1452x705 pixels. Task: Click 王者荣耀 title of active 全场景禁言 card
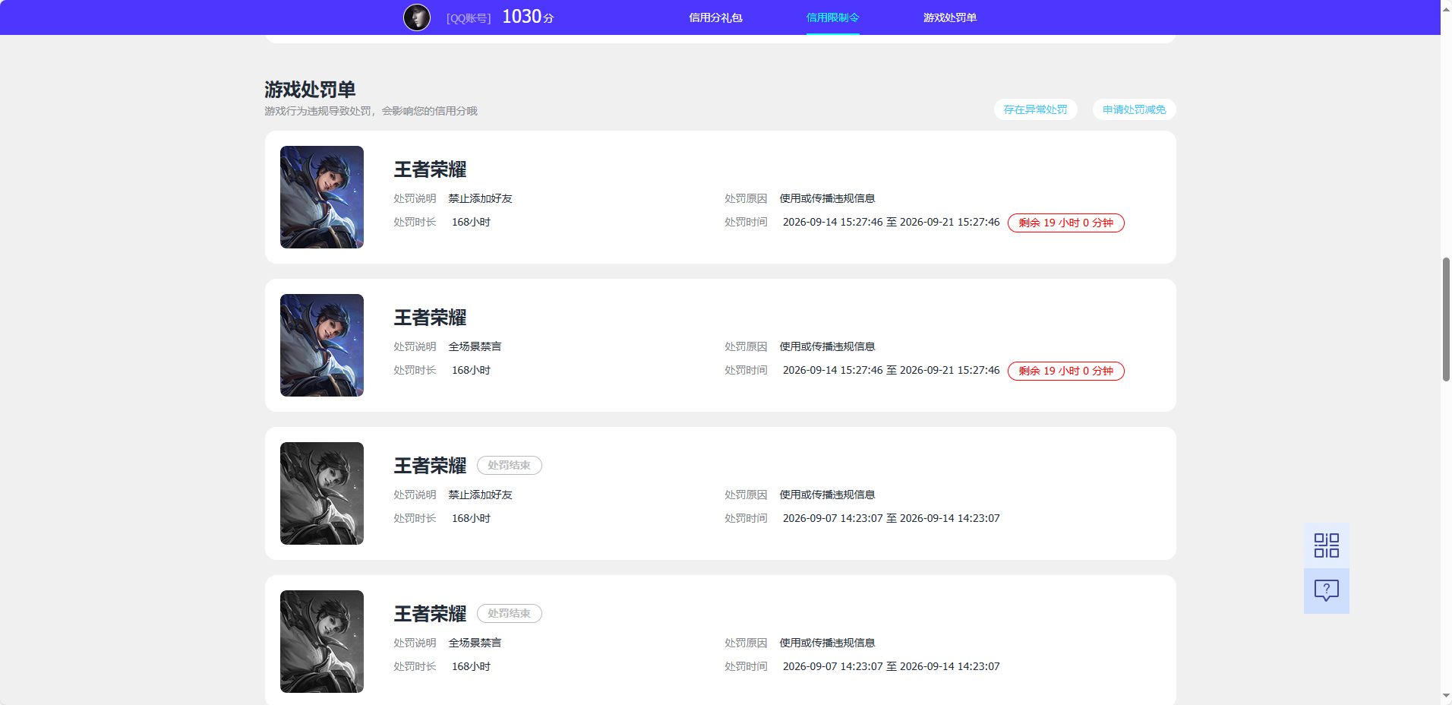[430, 318]
